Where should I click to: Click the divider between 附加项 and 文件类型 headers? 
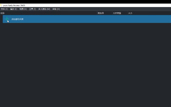112,13
